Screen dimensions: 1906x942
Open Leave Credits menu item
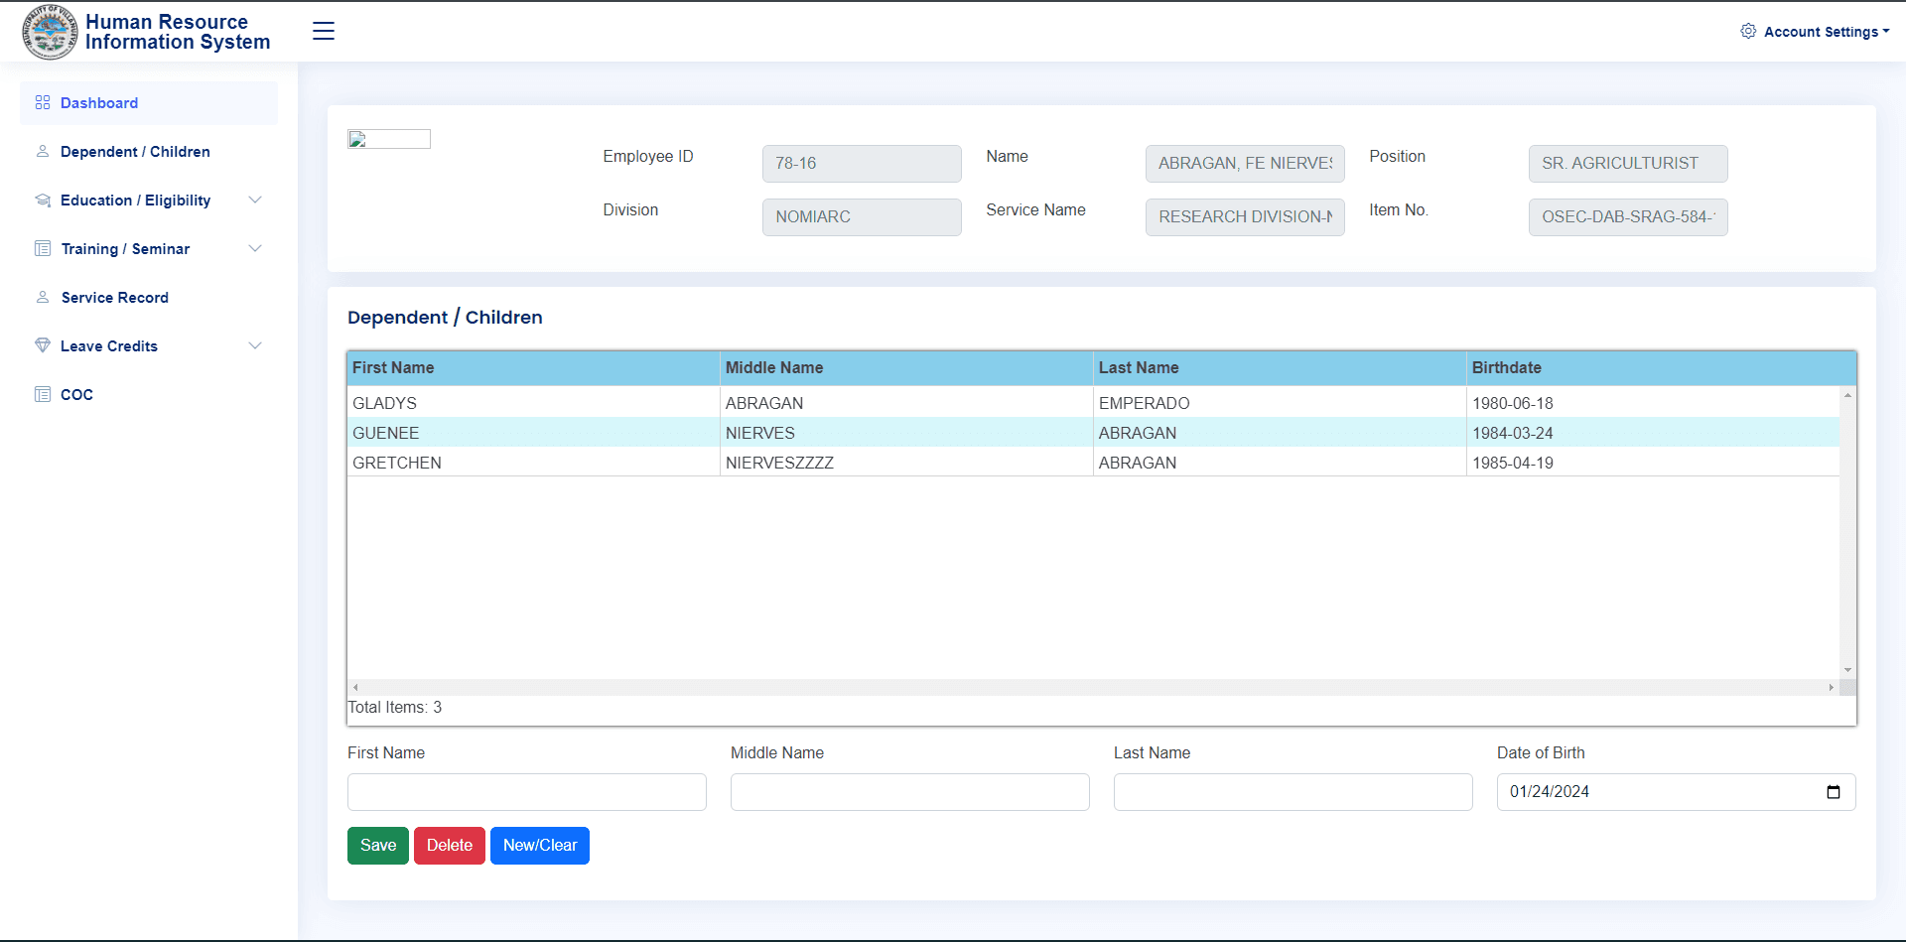(149, 346)
